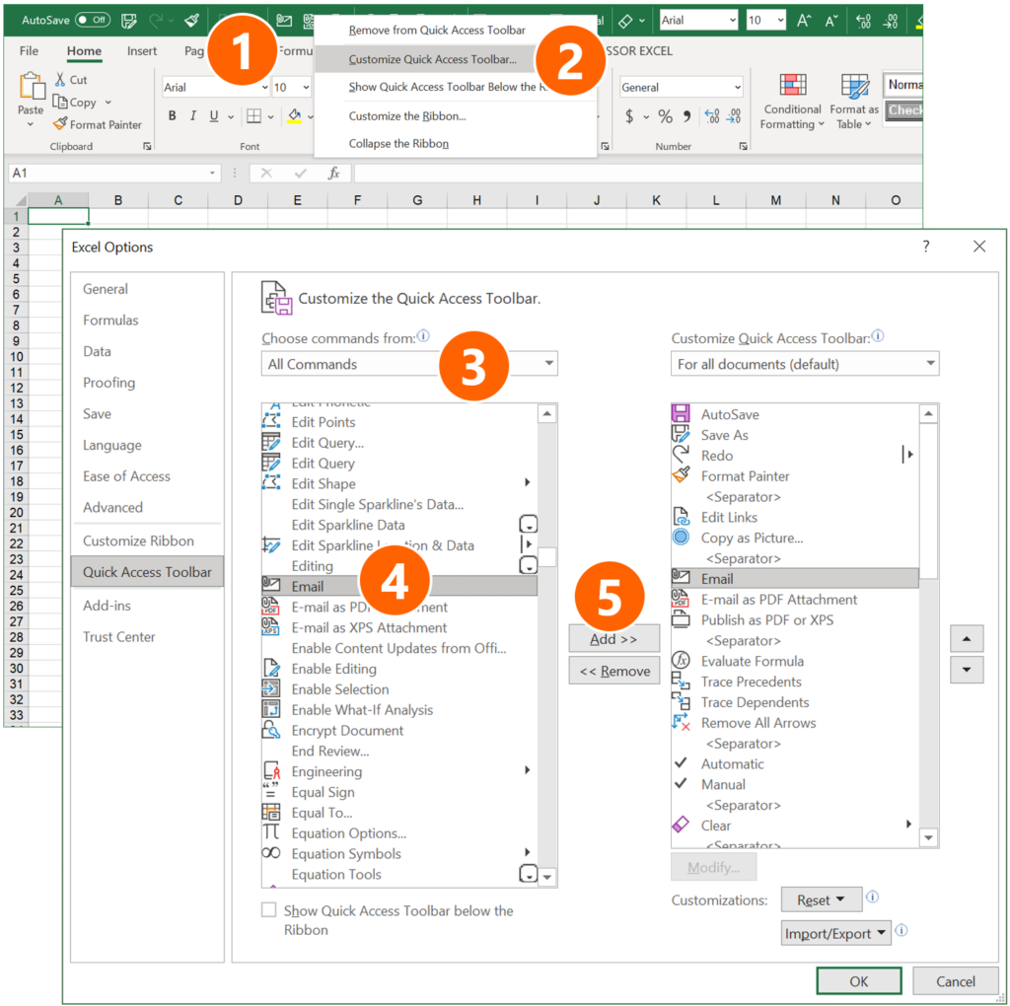Select Trace Precedents in toolbar list

[795, 682]
